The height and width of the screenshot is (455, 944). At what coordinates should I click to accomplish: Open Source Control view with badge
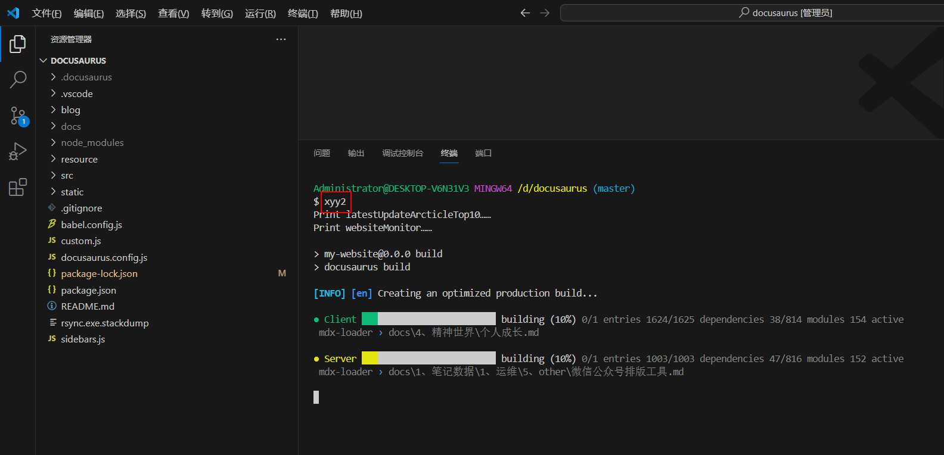(18, 116)
